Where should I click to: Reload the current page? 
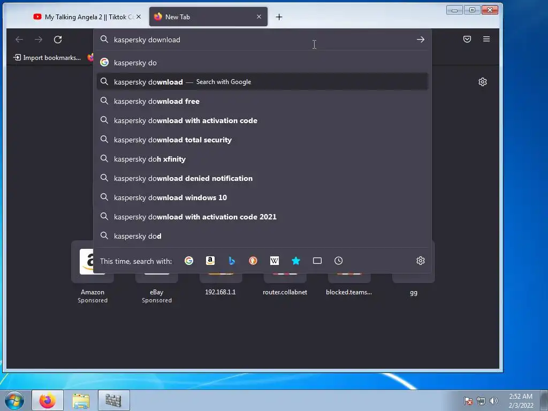[x=58, y=40]
